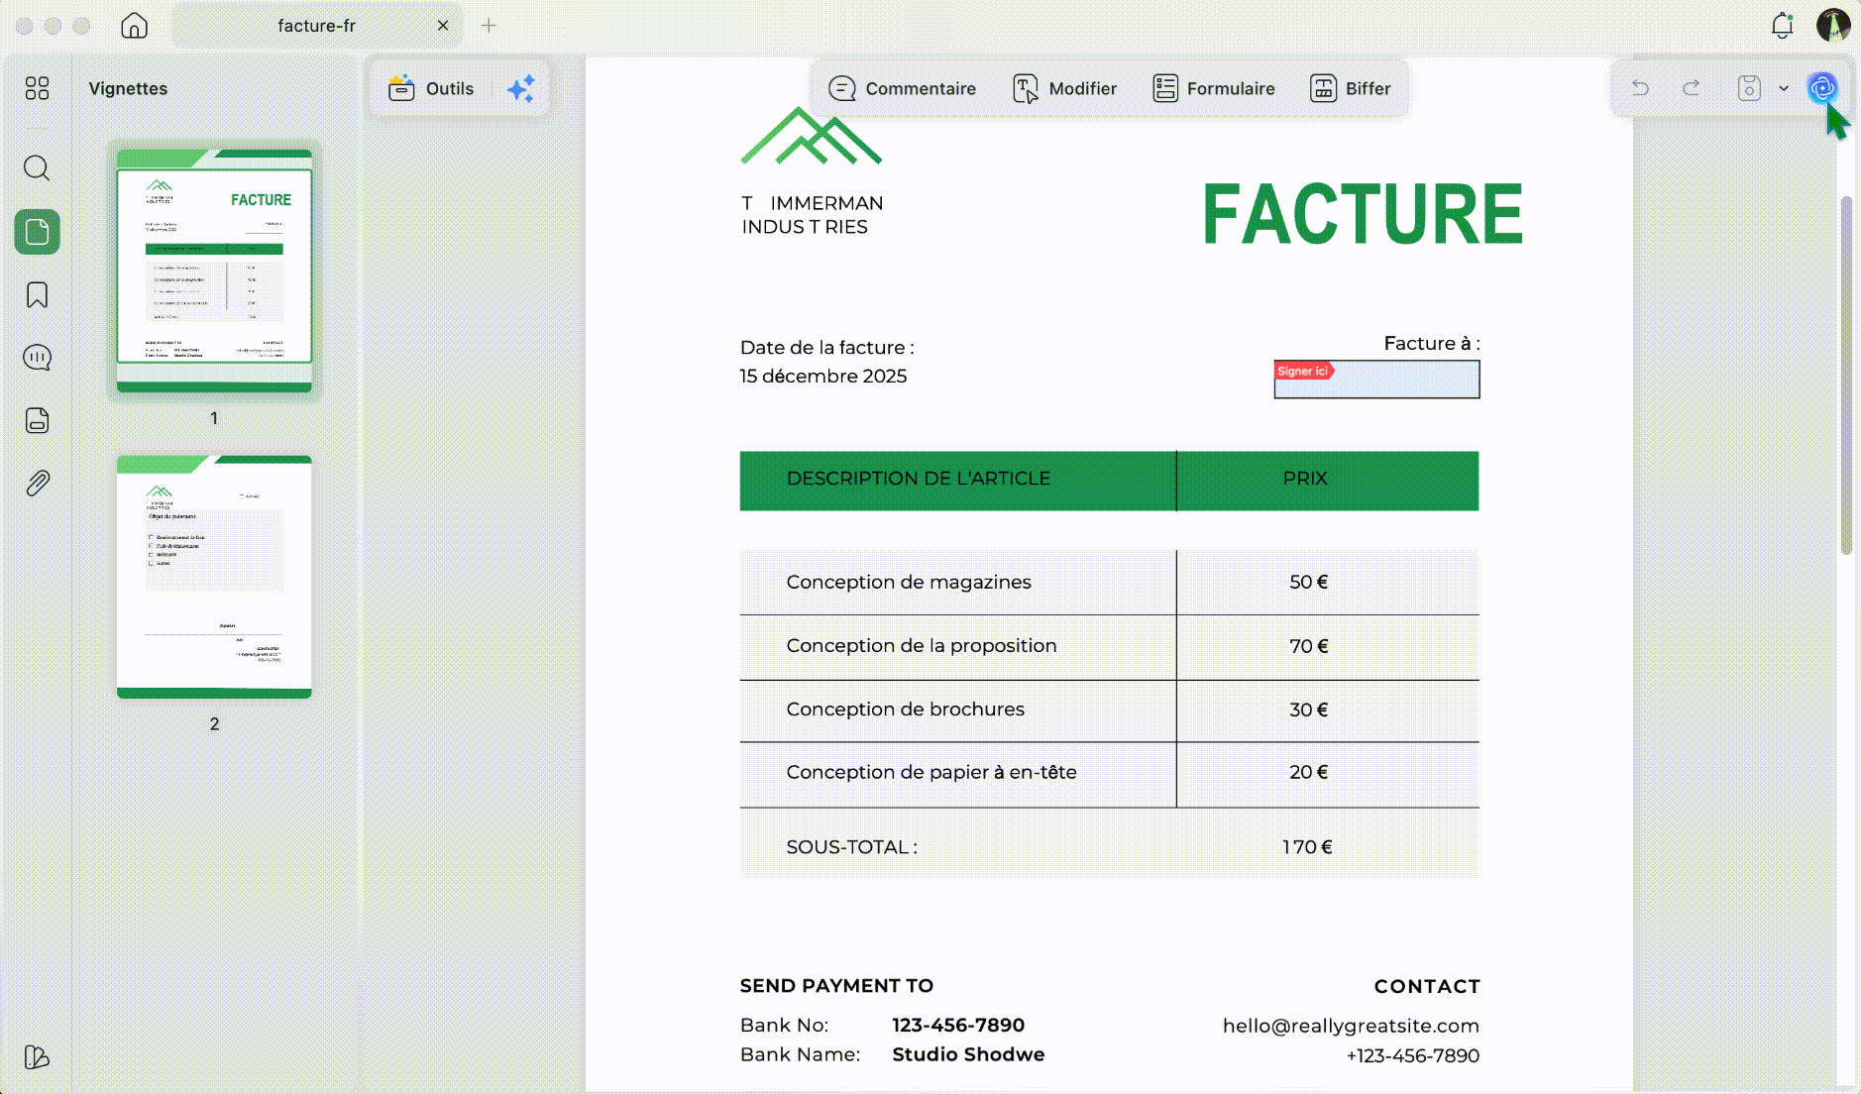1861x1094 pixels.
Task: Select page 2 thumbnail
Action: click(214, 577)
